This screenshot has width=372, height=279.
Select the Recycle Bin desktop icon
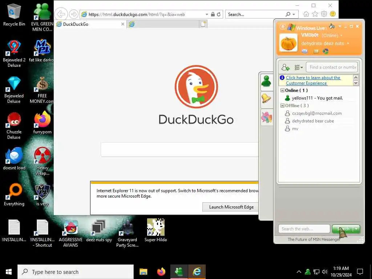pos(14,15)
